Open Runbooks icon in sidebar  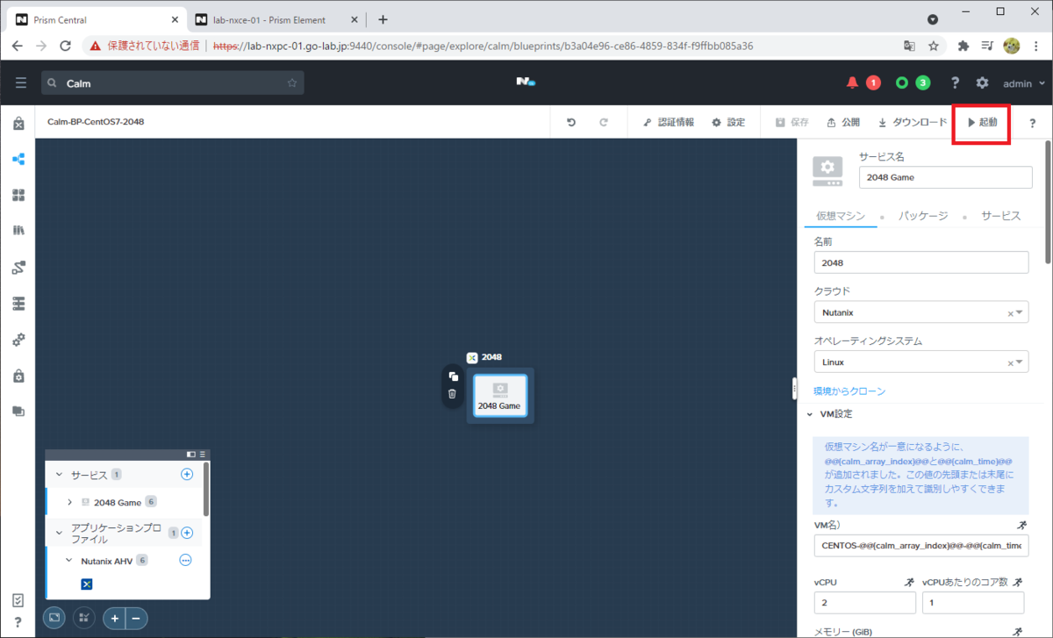pos(18,267)
